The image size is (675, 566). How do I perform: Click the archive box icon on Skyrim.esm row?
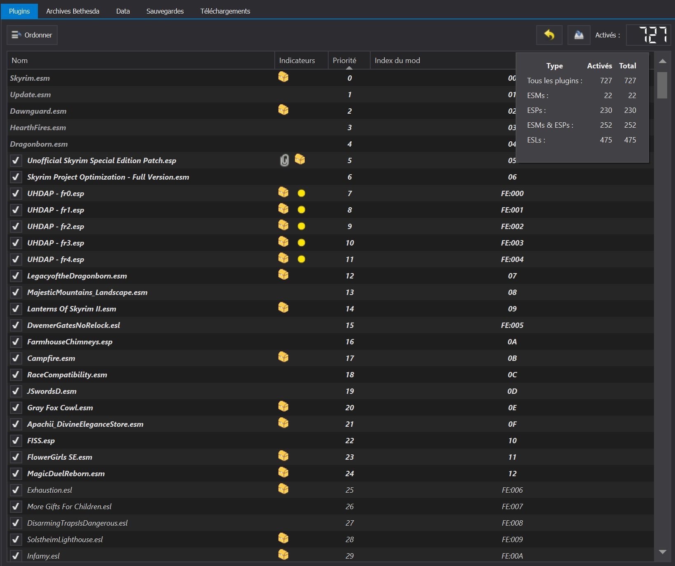coord(283,77)
